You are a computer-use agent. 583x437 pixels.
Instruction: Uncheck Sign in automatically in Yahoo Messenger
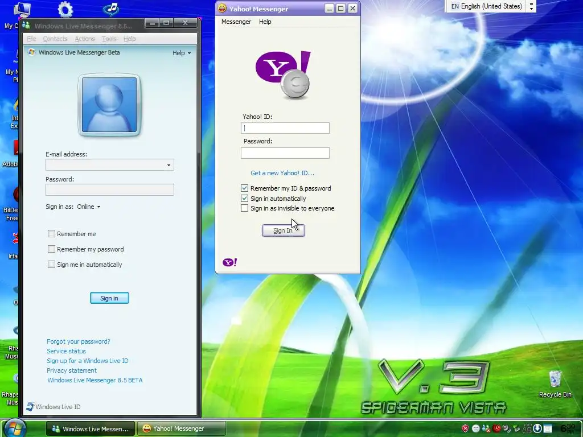[244, 198]
